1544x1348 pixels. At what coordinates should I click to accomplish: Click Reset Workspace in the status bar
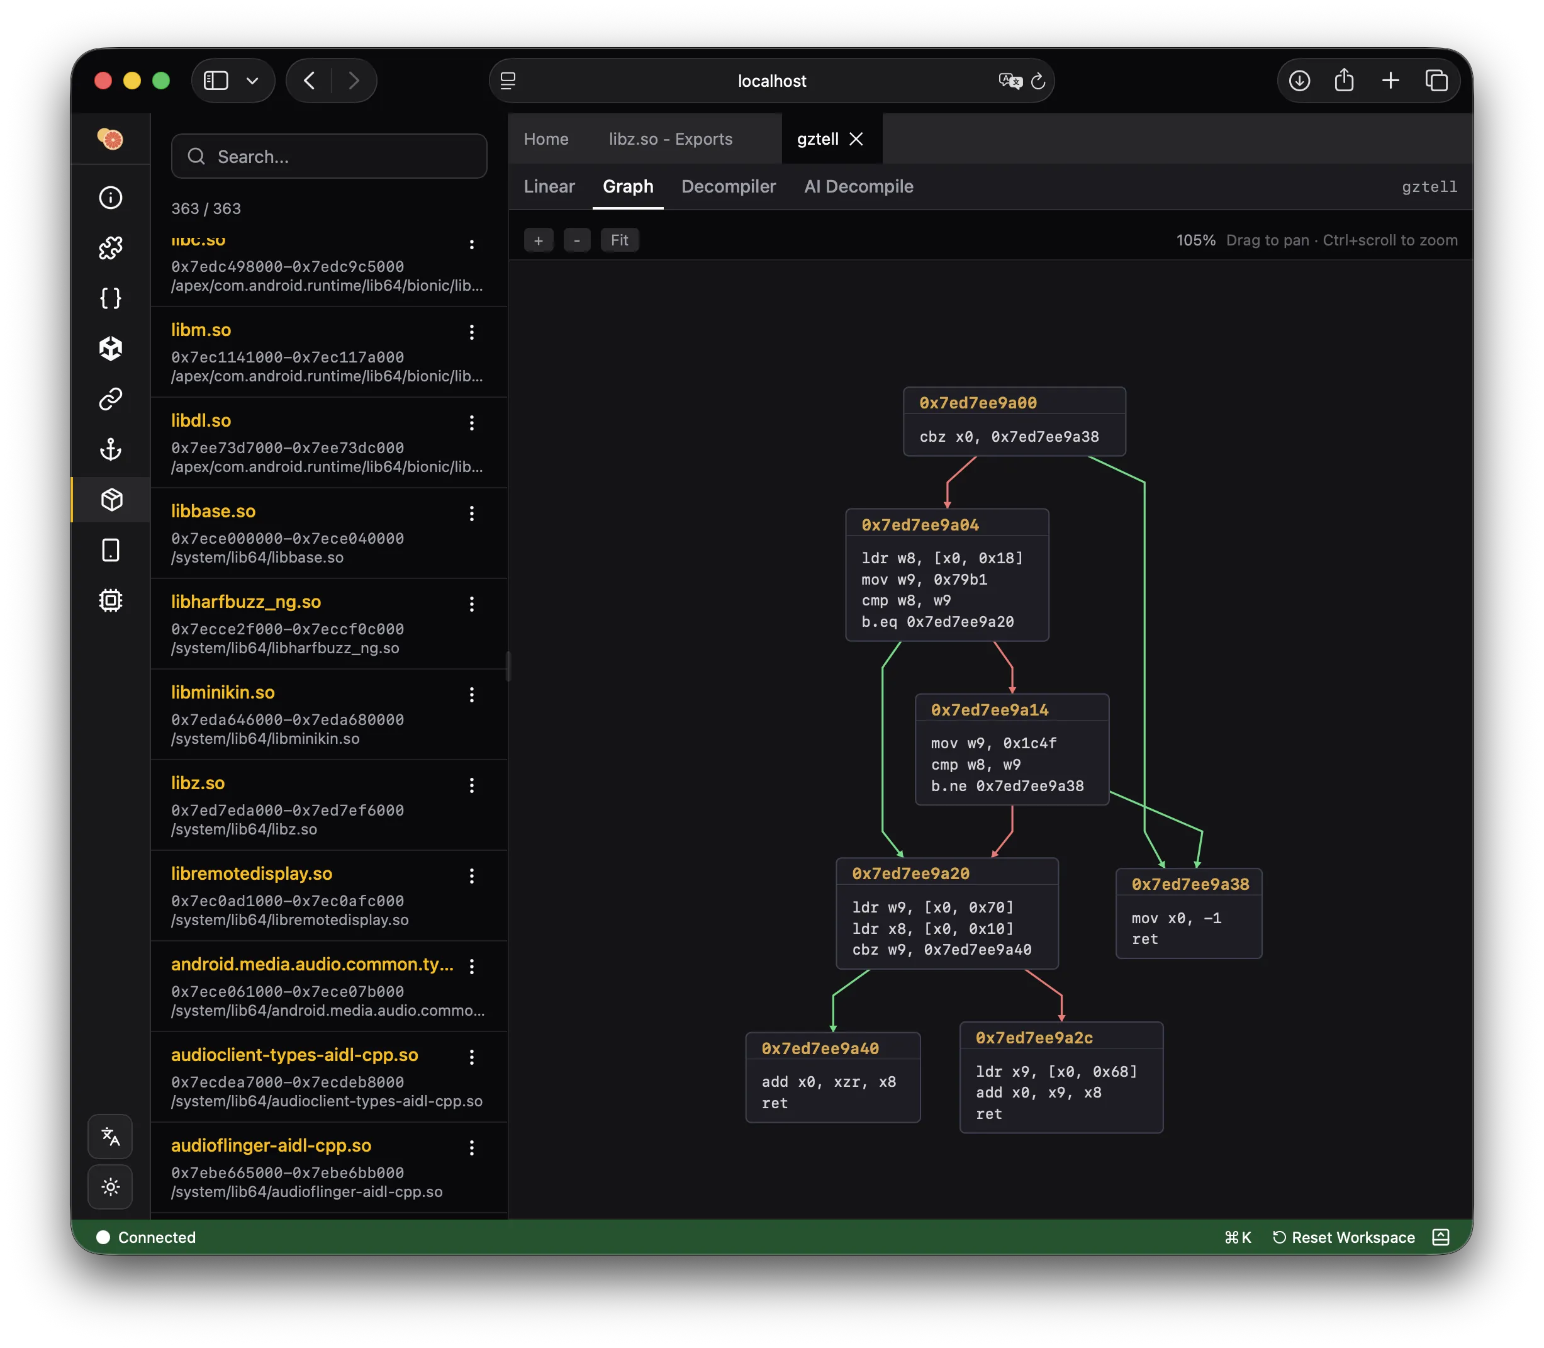pyautogui.click(x=1343, y=1237)
